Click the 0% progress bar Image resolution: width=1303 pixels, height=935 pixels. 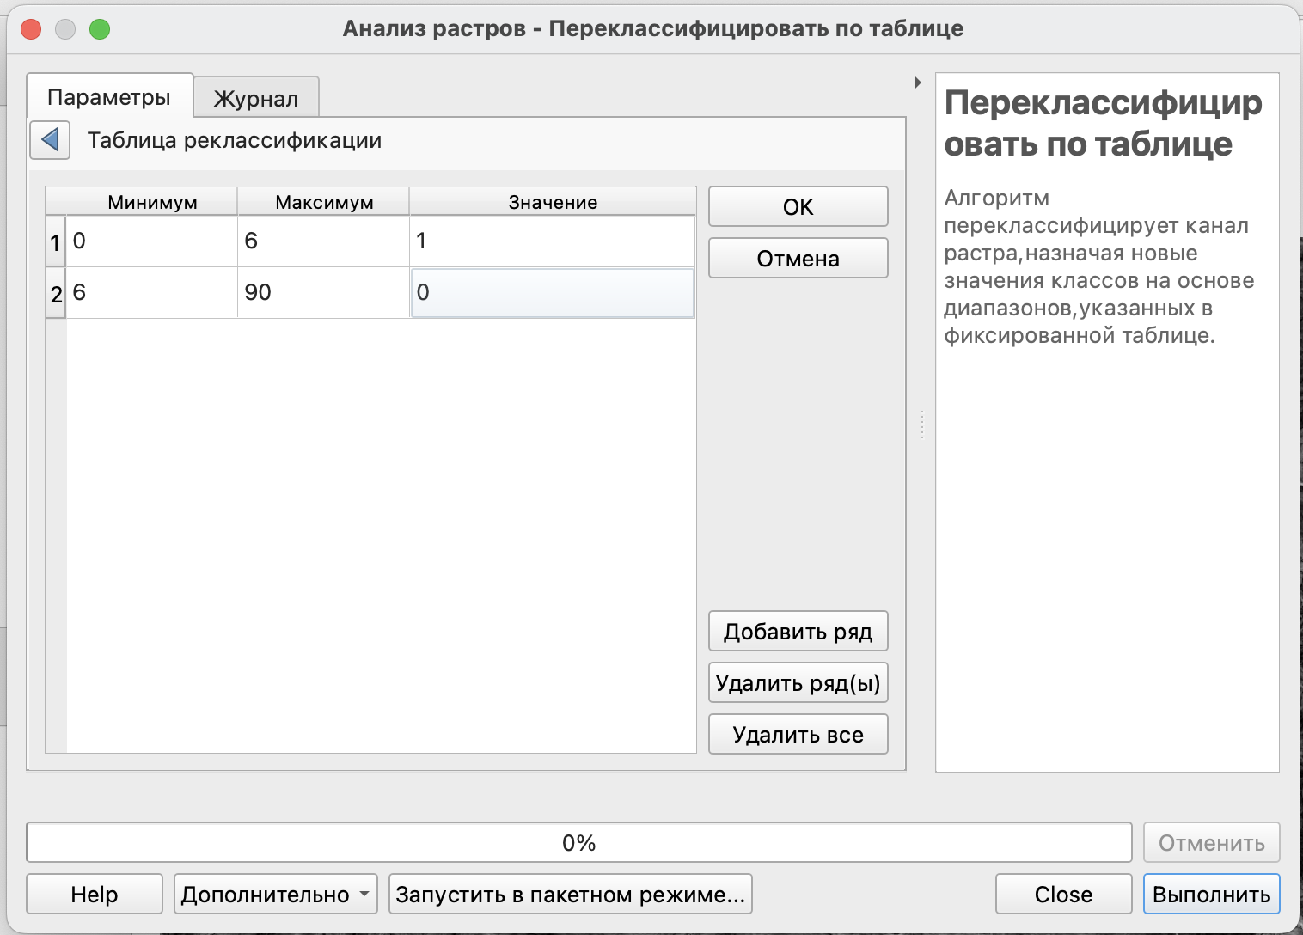point(578,843)
